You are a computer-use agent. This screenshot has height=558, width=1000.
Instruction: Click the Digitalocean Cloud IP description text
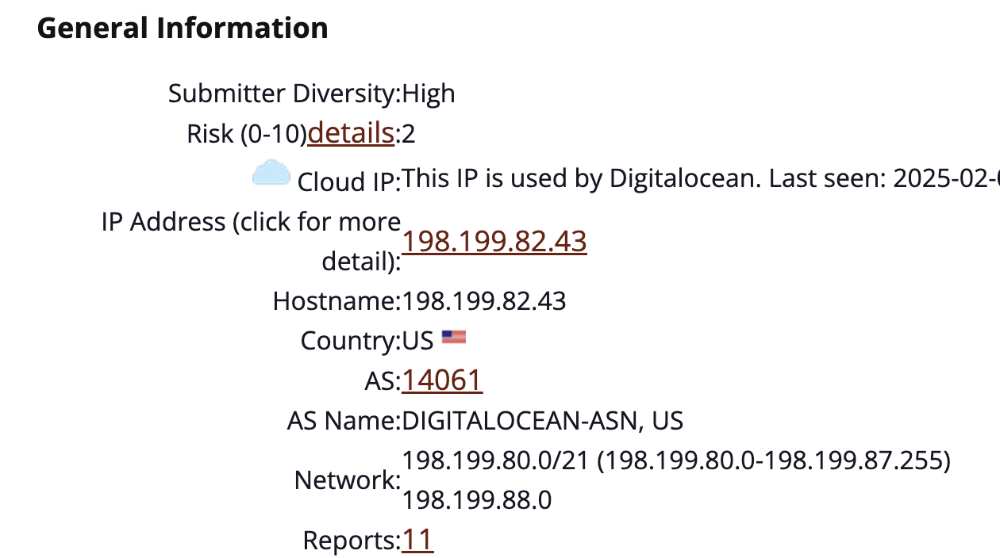tap(701, 178)
